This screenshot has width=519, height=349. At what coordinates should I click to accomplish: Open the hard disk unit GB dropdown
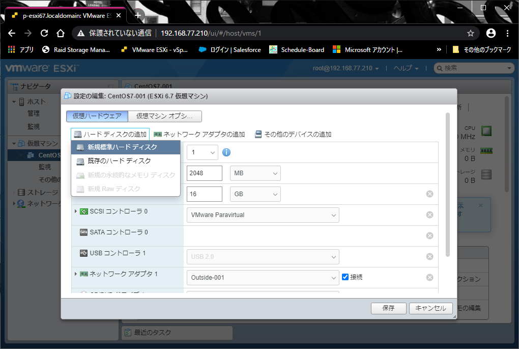pos(255,194)
